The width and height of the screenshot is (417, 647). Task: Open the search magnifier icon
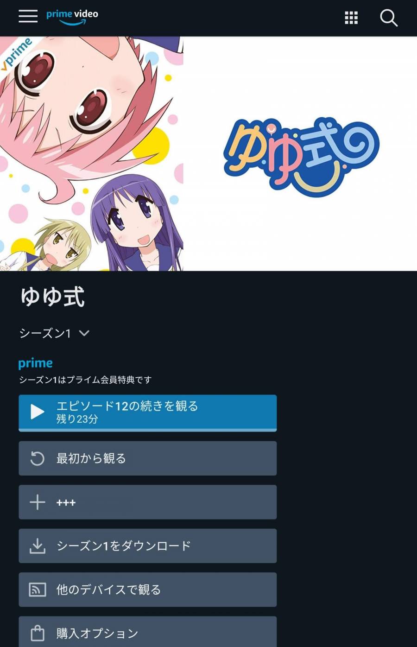[x=389, y=18]
